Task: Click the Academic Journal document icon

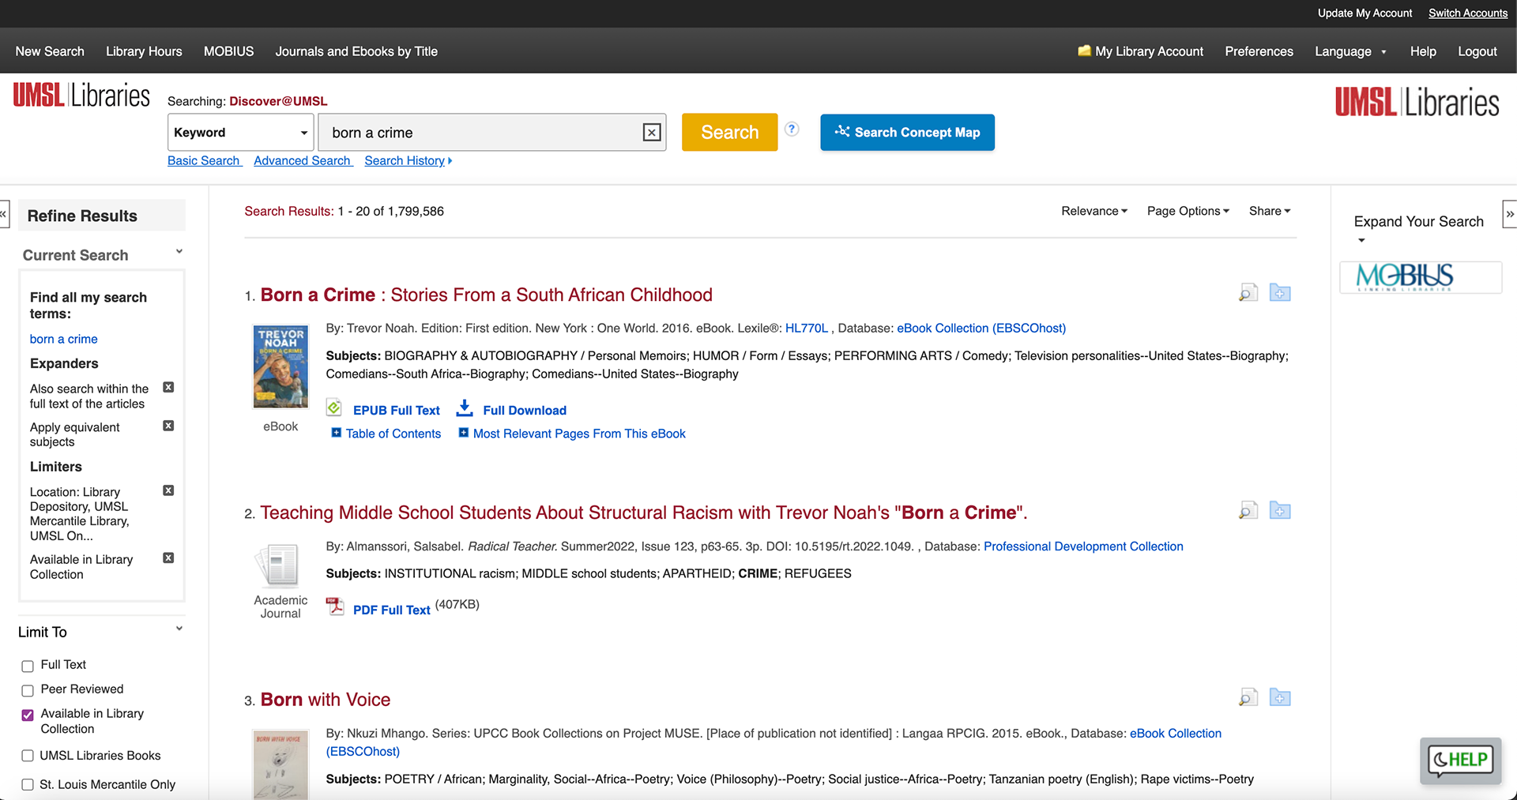Action: 277,565
